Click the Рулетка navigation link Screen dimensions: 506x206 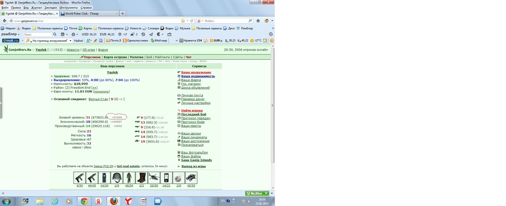[137, 57]
